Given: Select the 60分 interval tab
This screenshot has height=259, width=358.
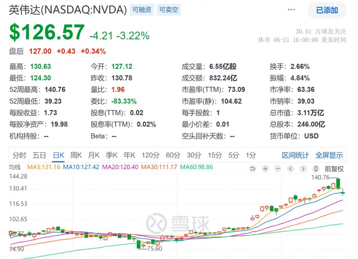Looking at the screenshot, I should pyautogui.click(x=172, y=155).
